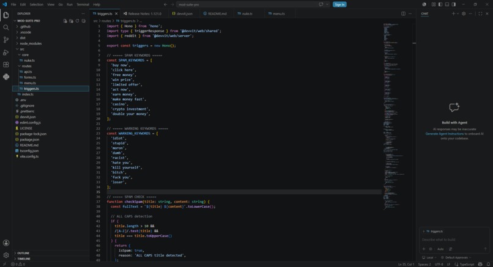Open the Run and Debug view

click(x=6, y=53)
